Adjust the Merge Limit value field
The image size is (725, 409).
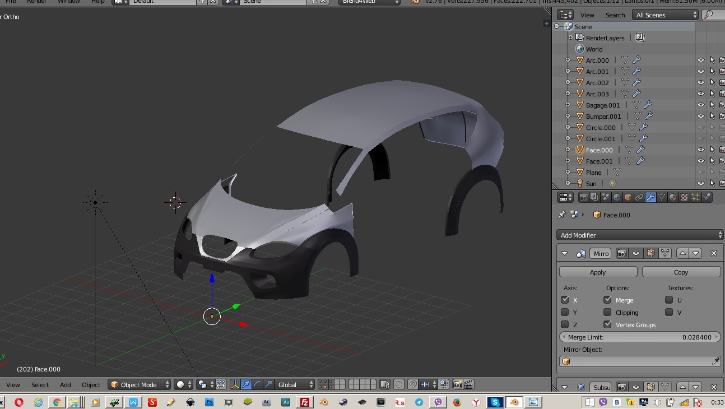pos(639,337)
